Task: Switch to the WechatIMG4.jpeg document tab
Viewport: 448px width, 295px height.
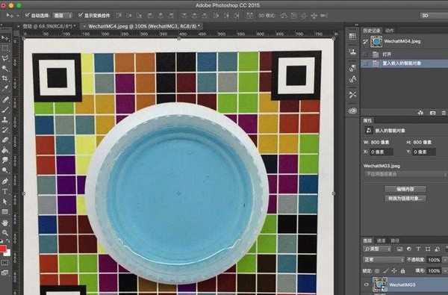Action: pos(142,26)
